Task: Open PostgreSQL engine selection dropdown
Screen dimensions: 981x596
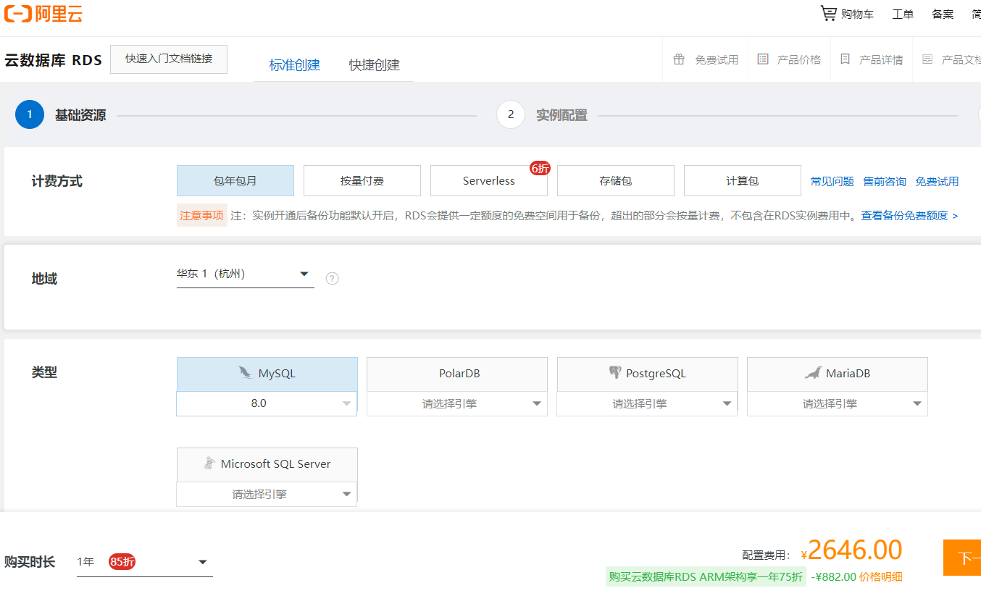Action: click(x=648, y=403)
